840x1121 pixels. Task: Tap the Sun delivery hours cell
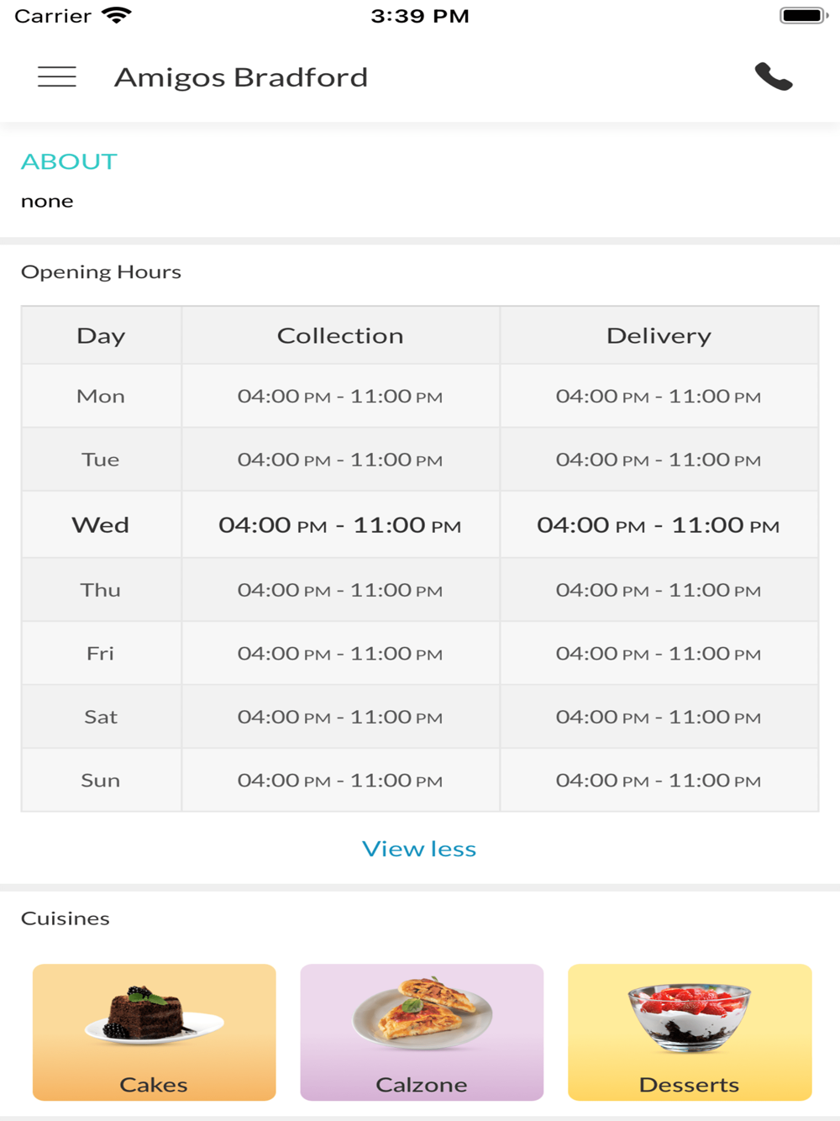tap(659, 780)
